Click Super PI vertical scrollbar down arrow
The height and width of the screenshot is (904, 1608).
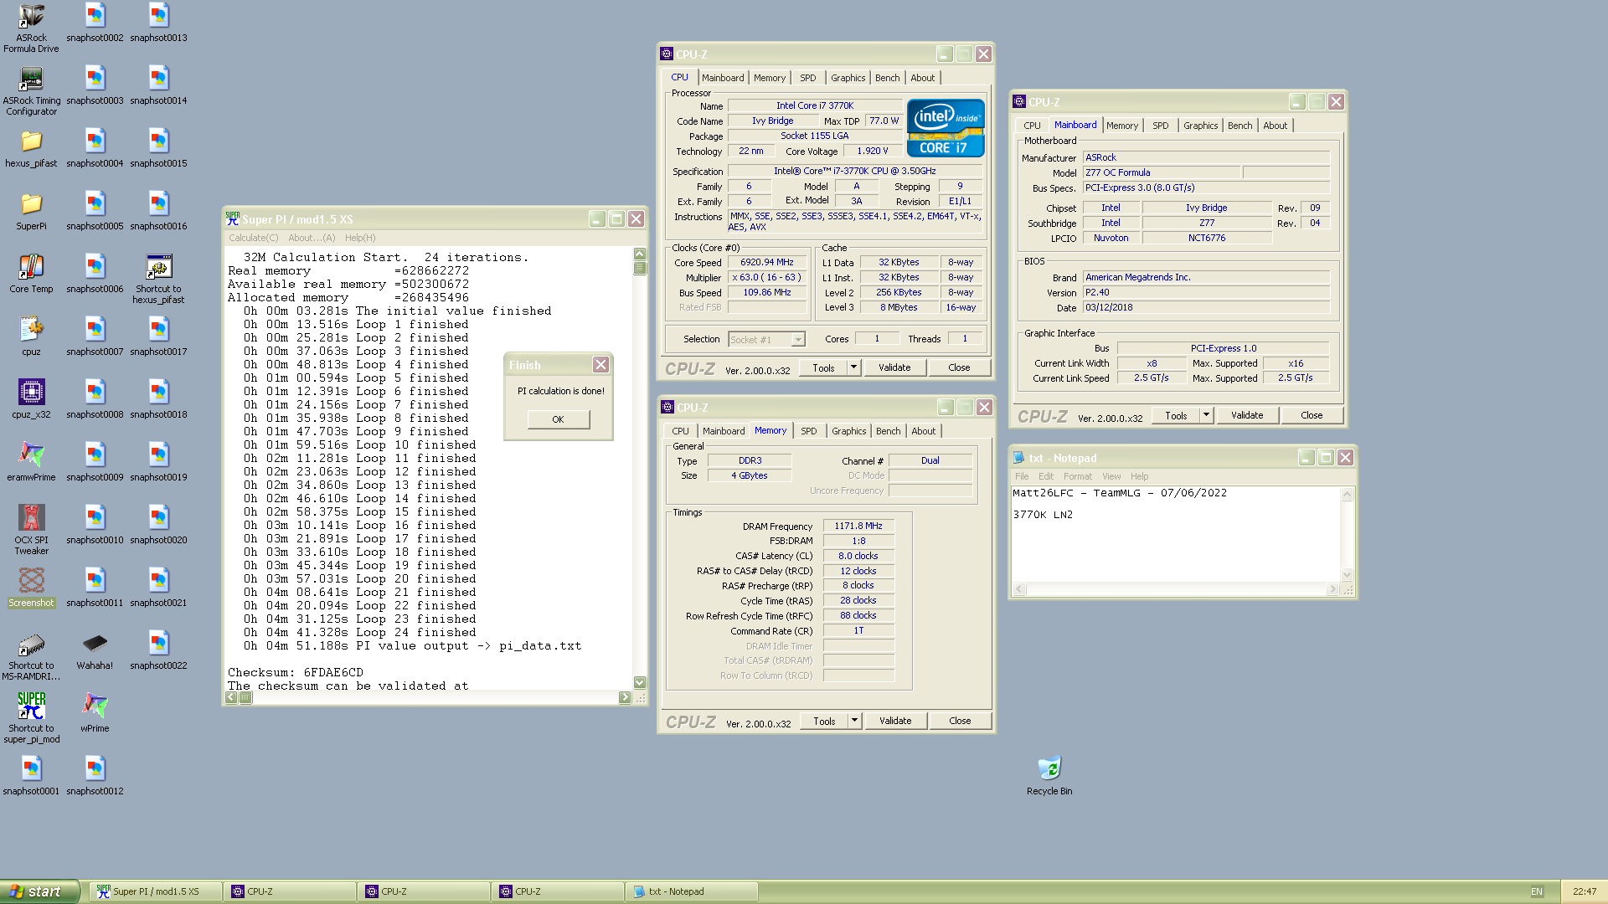pyautogui.click(x=640, y=683)
